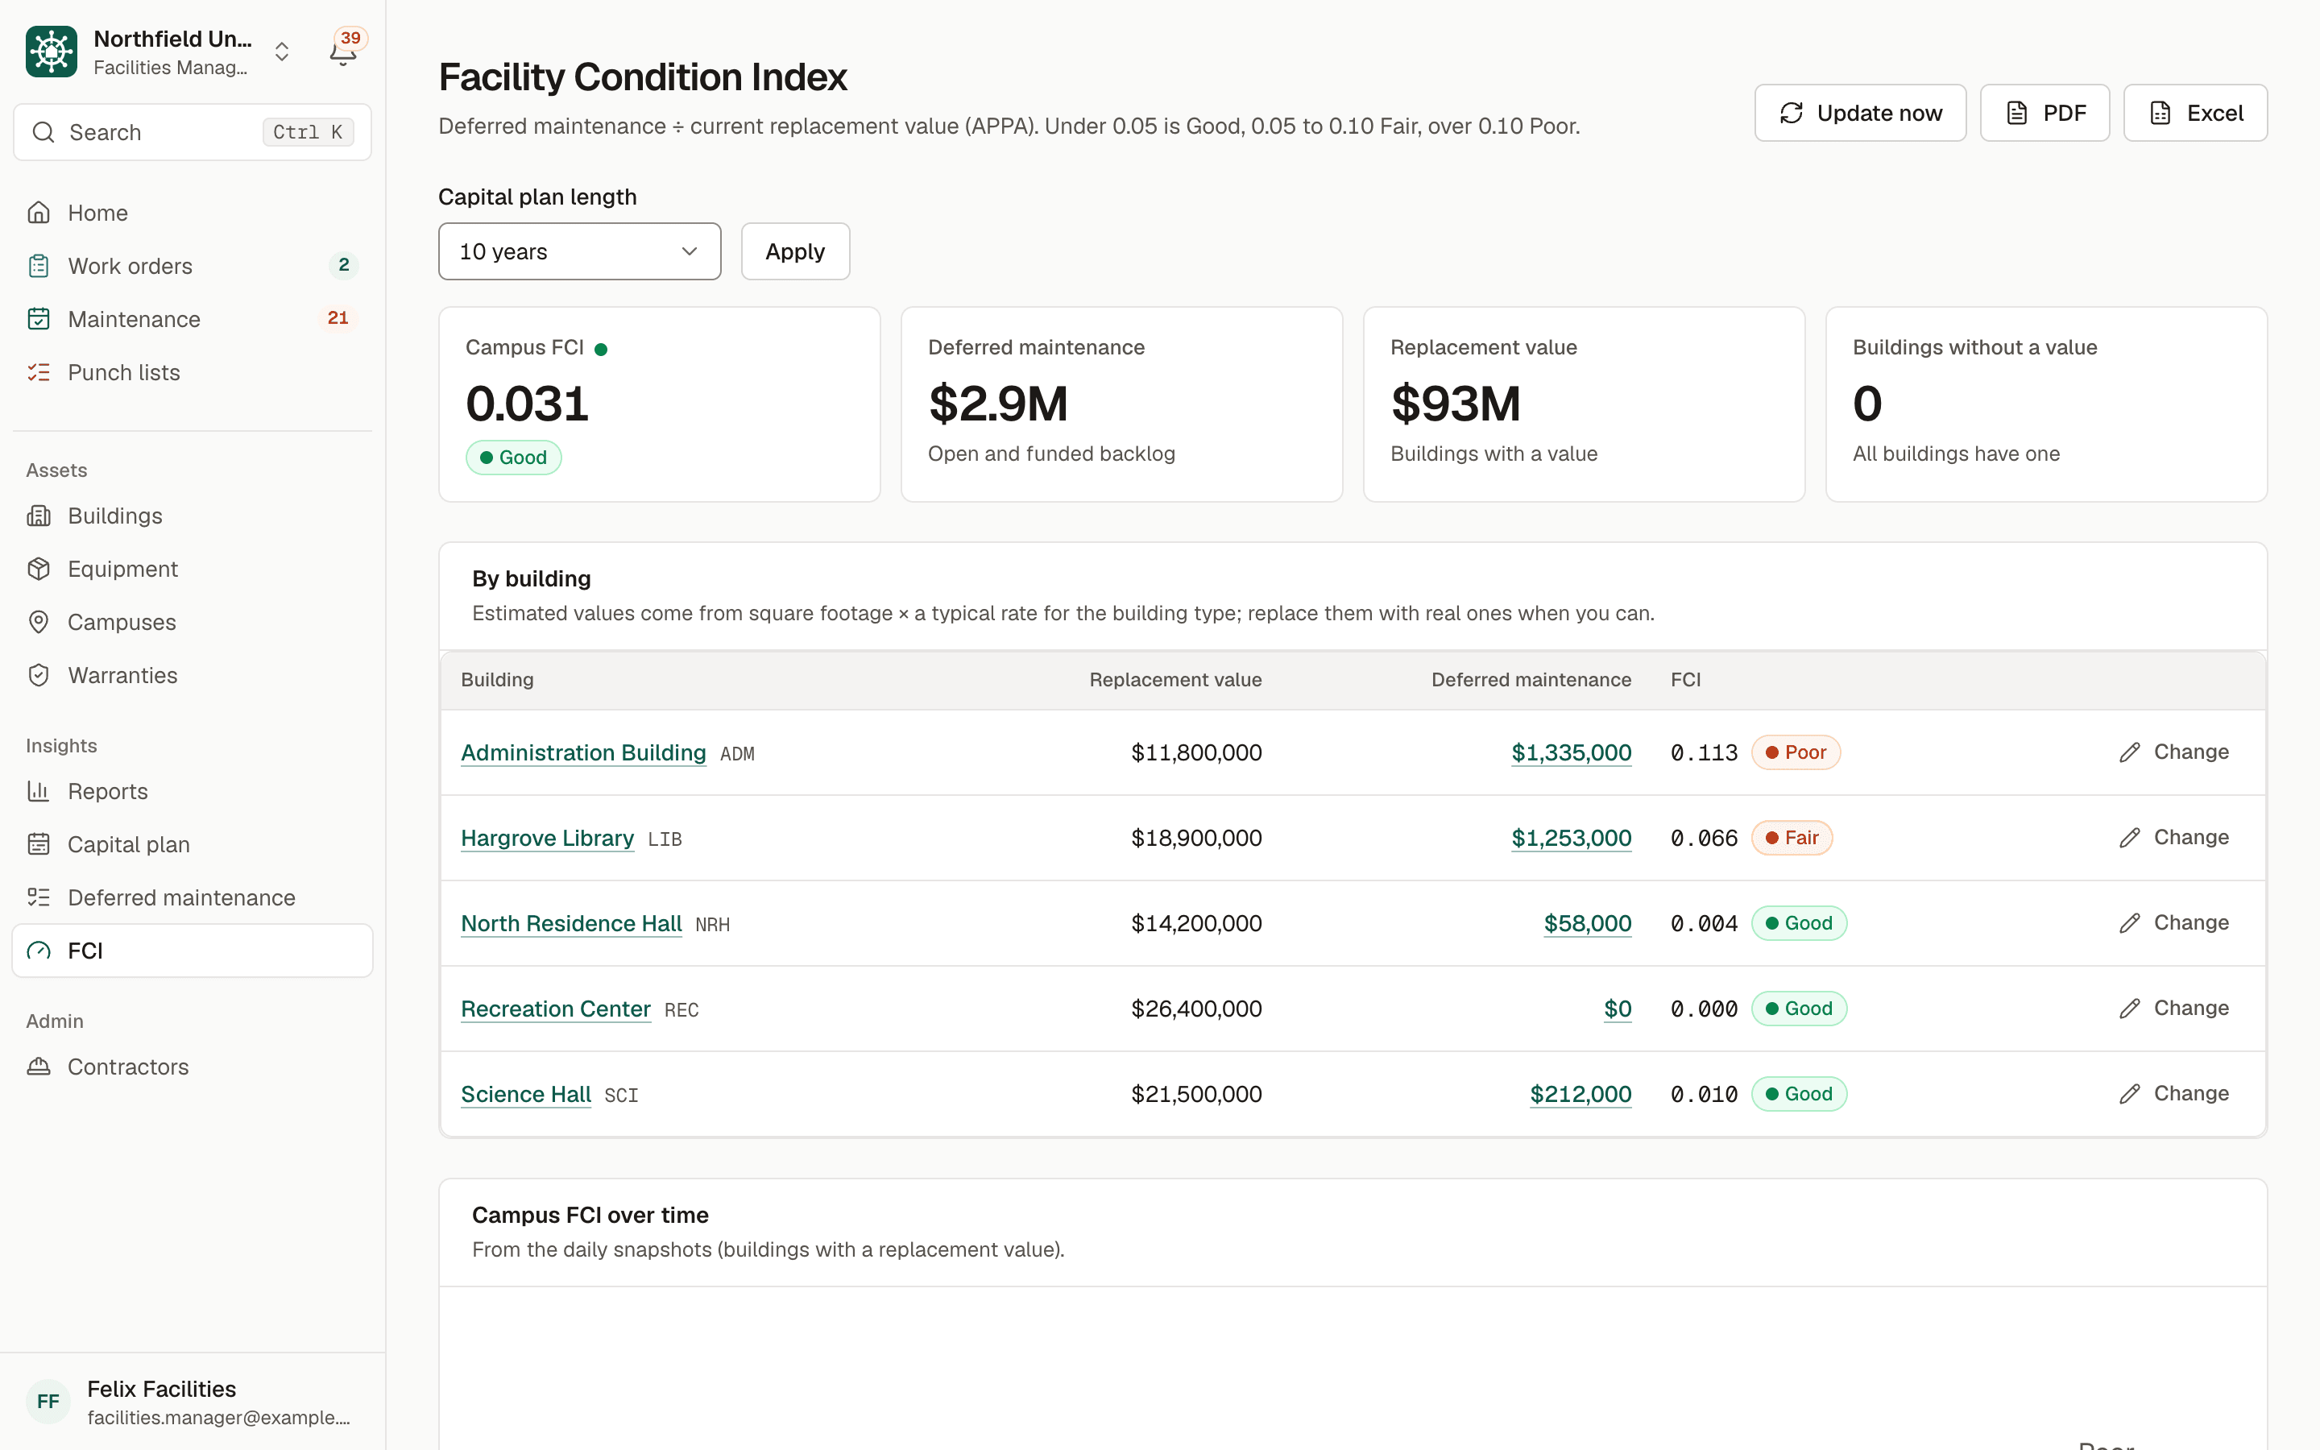Focus the Search field in the sidebar
Image resolution: width=2320 pixels, height=1450 pixels.
193,132
